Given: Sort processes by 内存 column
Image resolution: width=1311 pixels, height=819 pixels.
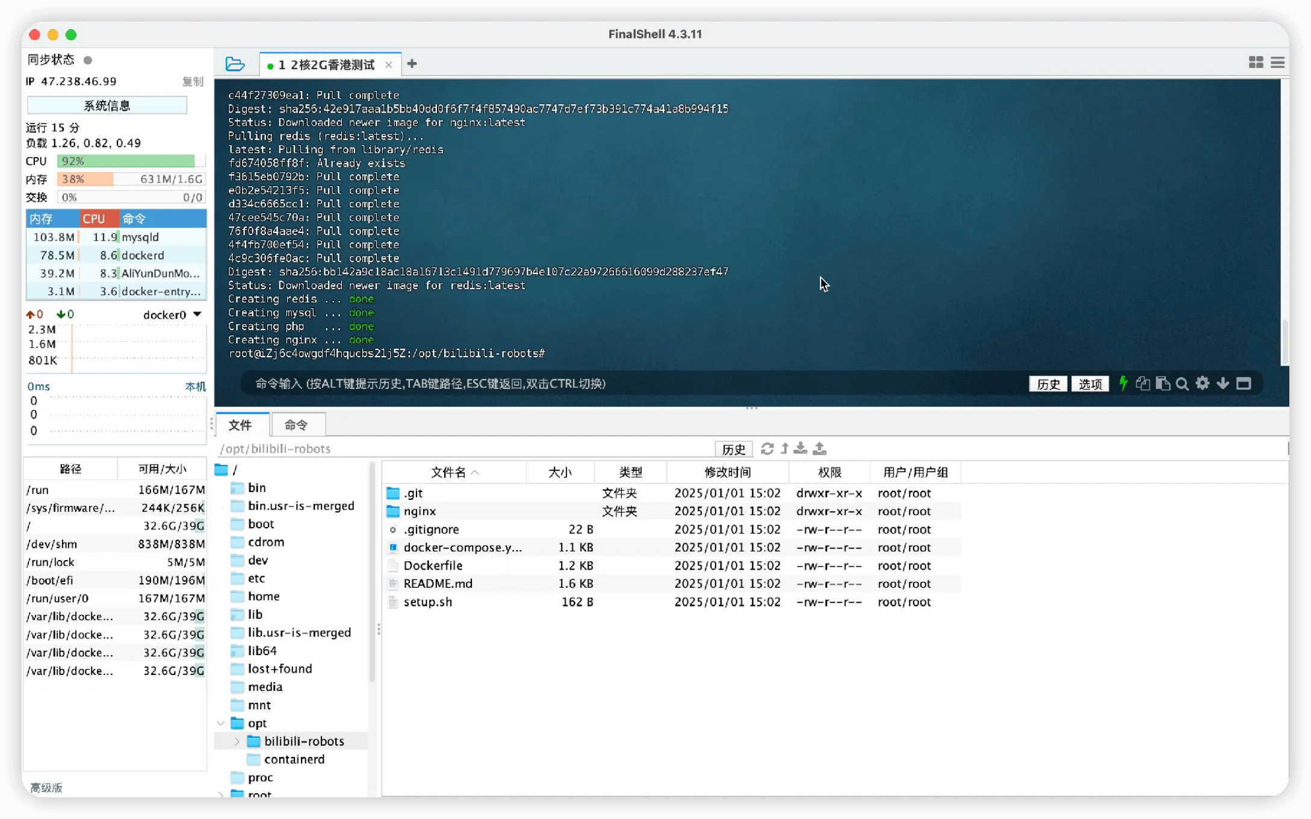Looking at the screenshot, I should coord(52,219).
